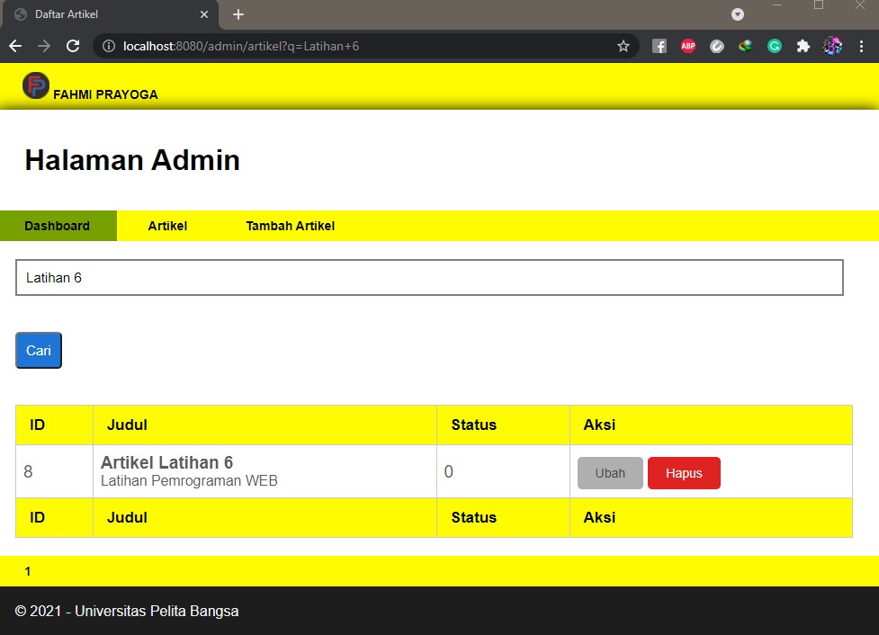This screenshot has width=879, height=635.
Task: Open the Adblock Plus extension icon
Action: (x=688, y=45)
